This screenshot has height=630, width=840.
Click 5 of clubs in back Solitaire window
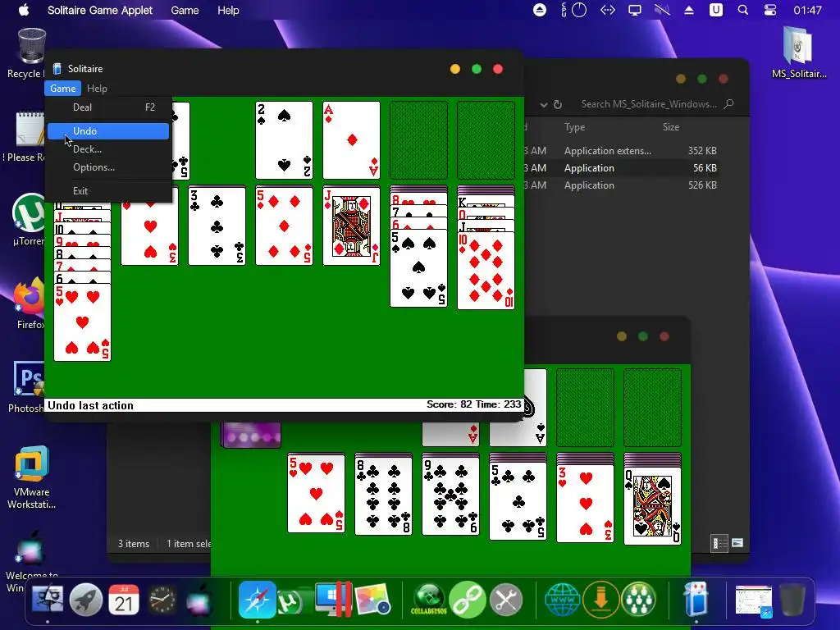518,501
